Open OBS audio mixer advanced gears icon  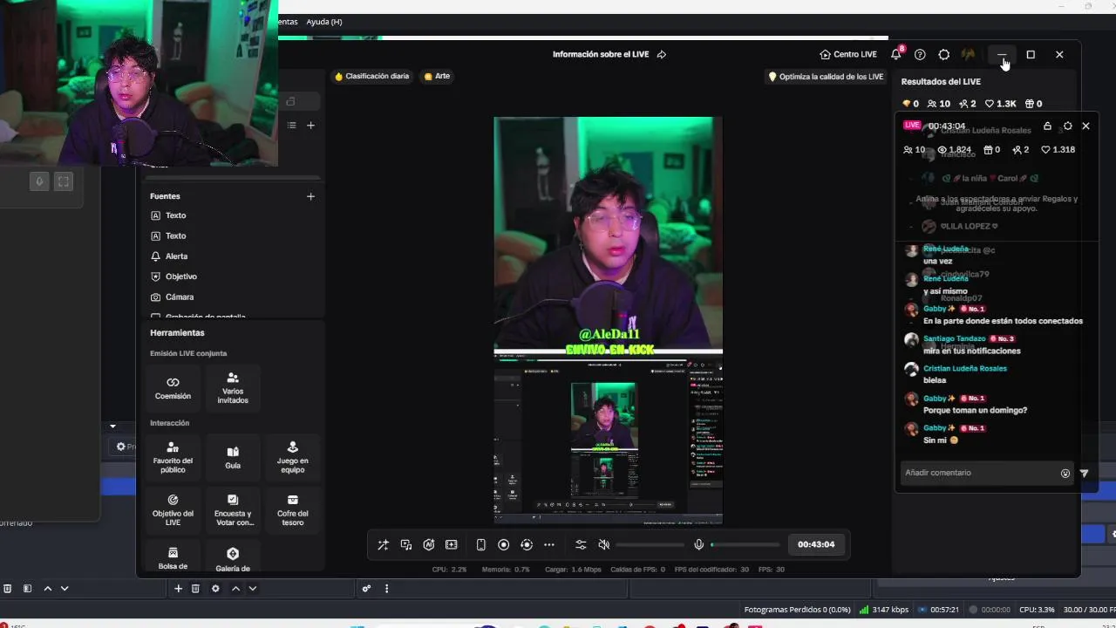(366, 589)
